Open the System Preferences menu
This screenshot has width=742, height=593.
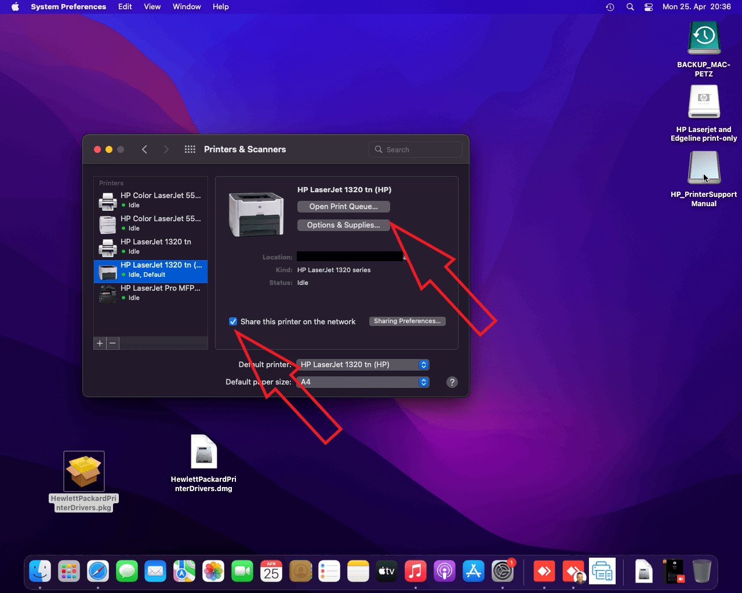tap(68, 7)
